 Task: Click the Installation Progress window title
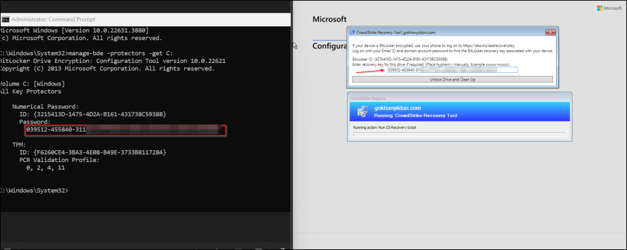tap(367, 98)
